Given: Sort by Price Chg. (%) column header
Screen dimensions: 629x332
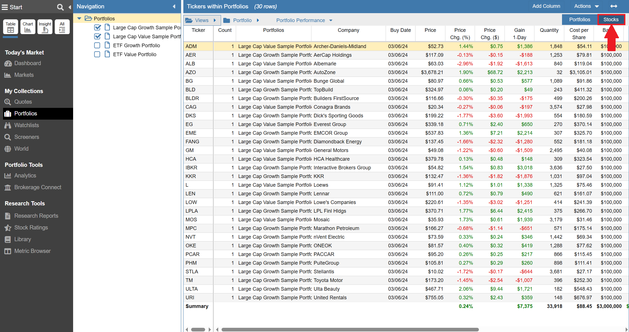Looking at the screenshot, I should [460, 34].
